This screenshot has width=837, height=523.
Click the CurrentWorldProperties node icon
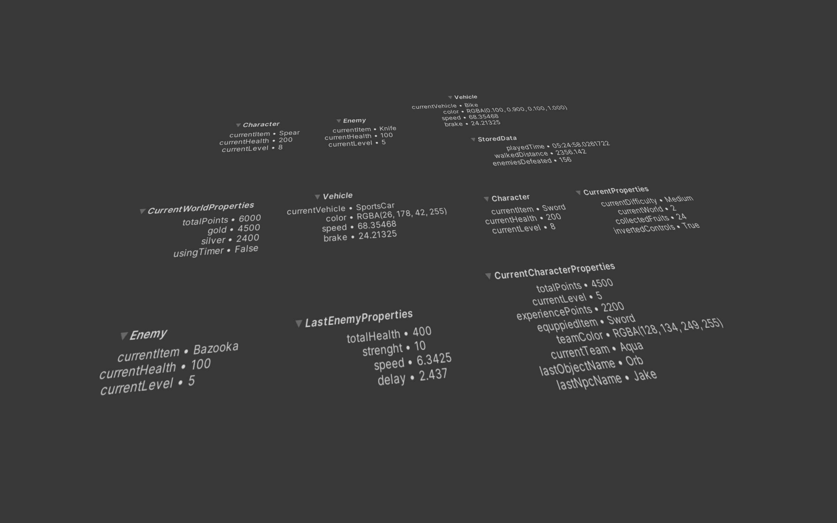click(x=142, y=205)
